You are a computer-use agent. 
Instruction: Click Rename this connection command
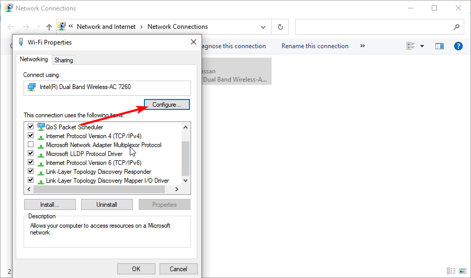click(x=315, y=46)
